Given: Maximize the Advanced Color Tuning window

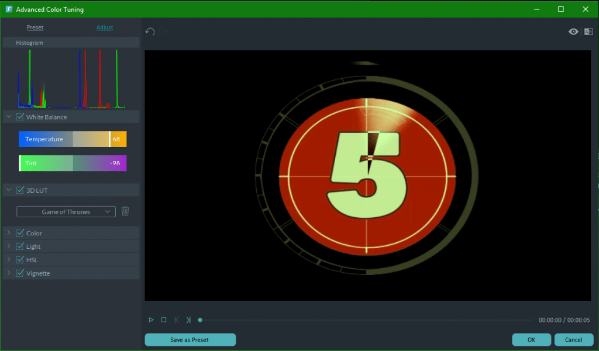Looking at the screenshot, I should click(x=561, y=9).
